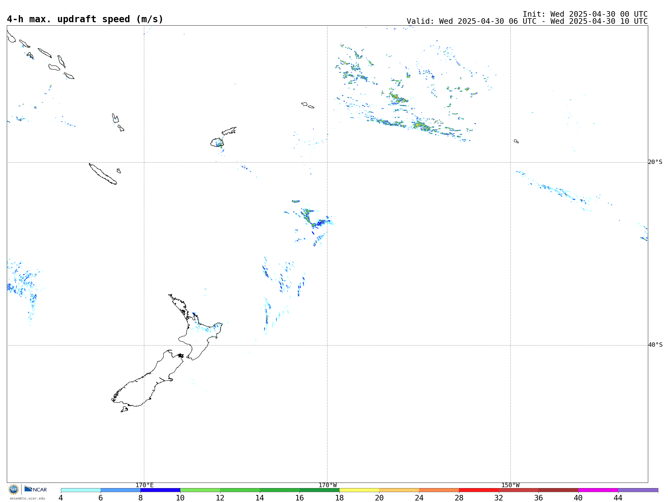This screenshot has width=668, height=502.
Task: Click the New Caledonia island outline
Action: tap(103, 174)
